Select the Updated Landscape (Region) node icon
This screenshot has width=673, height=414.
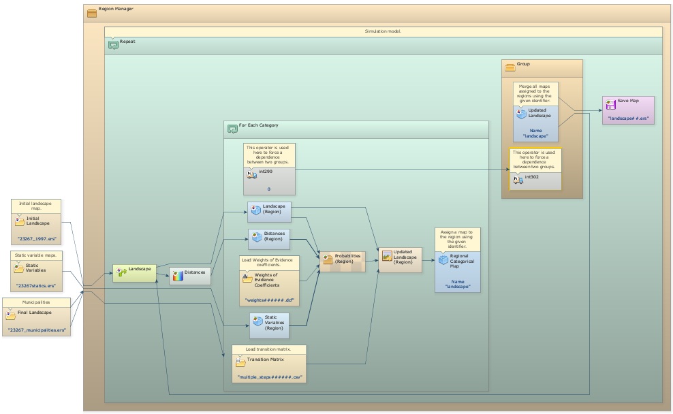coord(387,255)
